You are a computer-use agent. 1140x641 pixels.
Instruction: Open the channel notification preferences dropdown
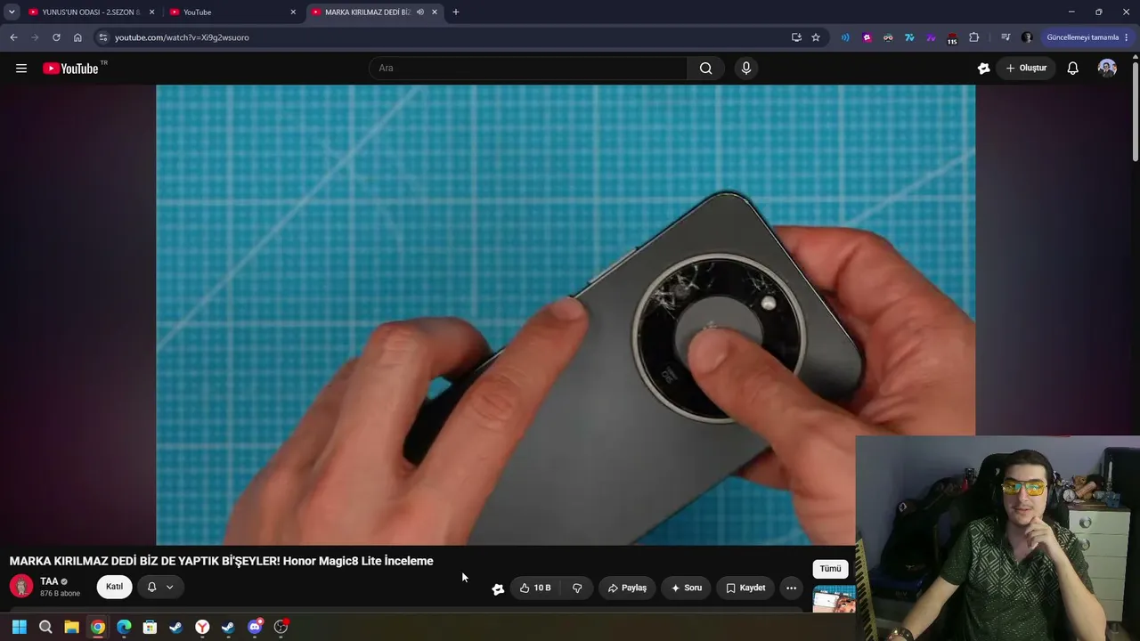[x=160, y=587]
